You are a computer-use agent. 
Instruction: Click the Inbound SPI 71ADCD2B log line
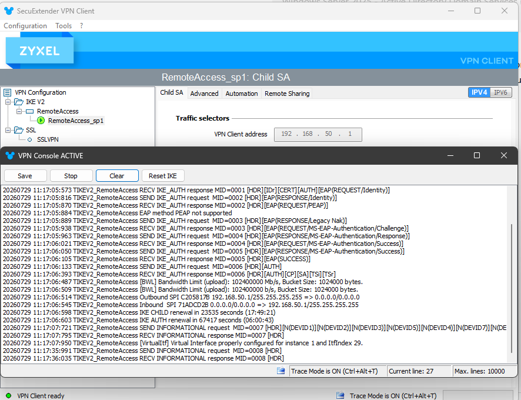181,305
